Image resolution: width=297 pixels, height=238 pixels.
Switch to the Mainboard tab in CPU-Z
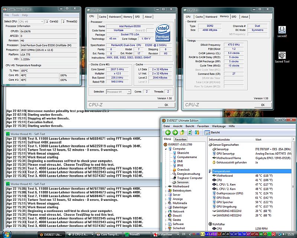115,17
